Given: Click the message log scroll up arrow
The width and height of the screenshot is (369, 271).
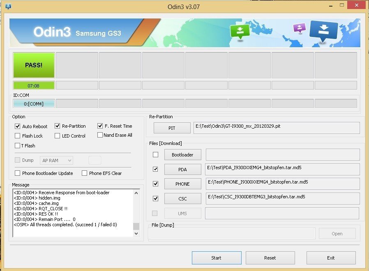Looking at the screenshot, I should pos(136,193).
